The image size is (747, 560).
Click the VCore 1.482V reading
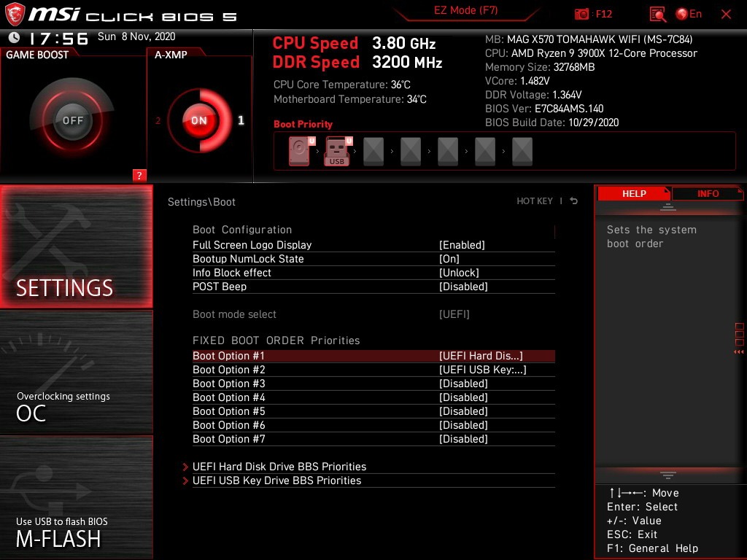(517, 81)
